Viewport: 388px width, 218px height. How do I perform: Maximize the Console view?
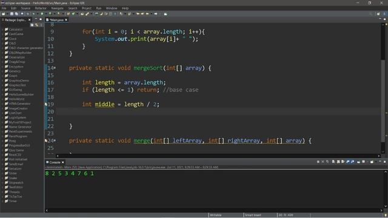point(384,162)
